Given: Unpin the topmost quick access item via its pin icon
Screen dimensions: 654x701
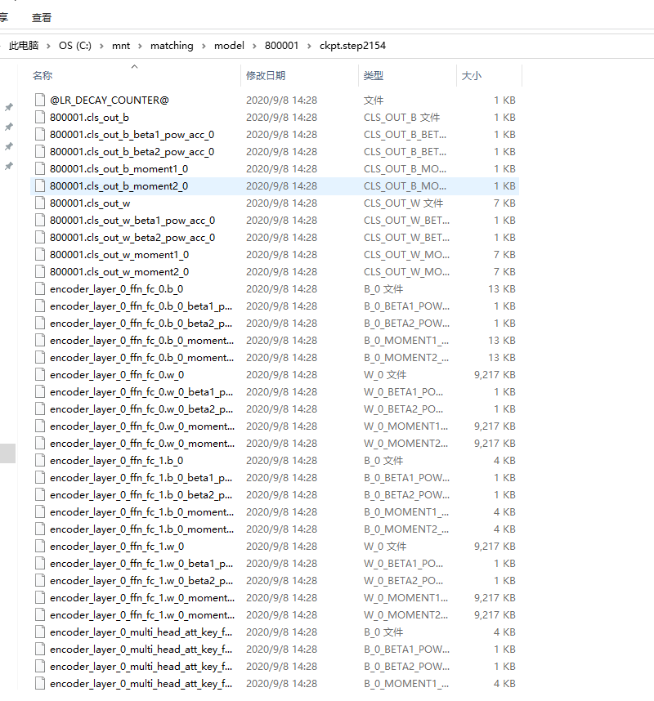Looking at the screenshot, I should click(x=10, y=107).
